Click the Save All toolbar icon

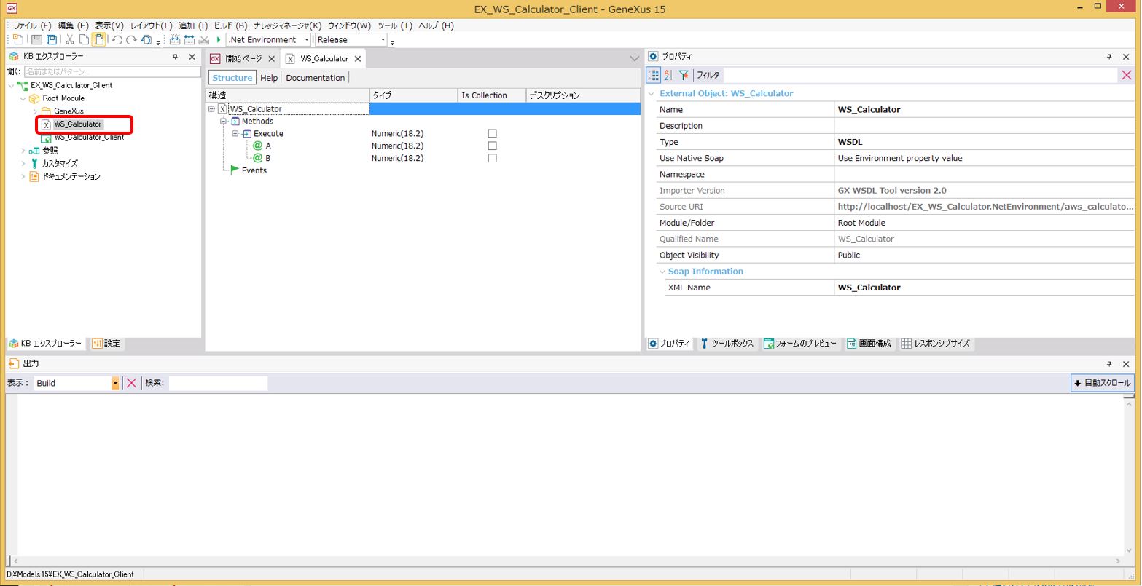52,40
